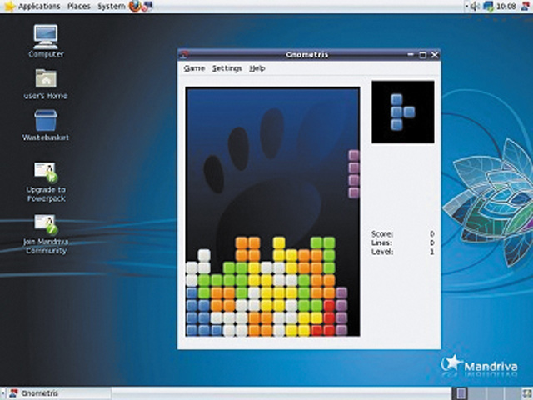Open the Settings menu in Gnometris

pos(227,68)
